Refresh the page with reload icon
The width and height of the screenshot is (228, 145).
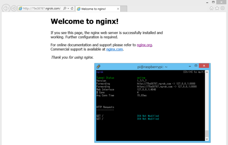pyautogui.click(x=72, y=8)
